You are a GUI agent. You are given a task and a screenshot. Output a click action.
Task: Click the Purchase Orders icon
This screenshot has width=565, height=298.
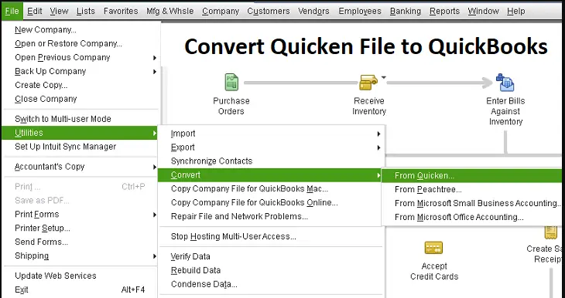point(231,83)
